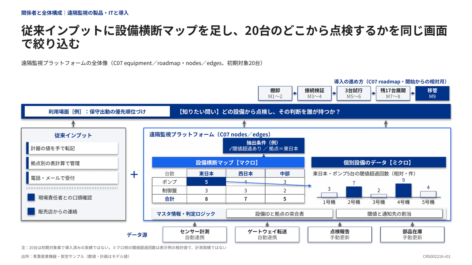Click センサー計測 自動連携 data source

[194, 234]
